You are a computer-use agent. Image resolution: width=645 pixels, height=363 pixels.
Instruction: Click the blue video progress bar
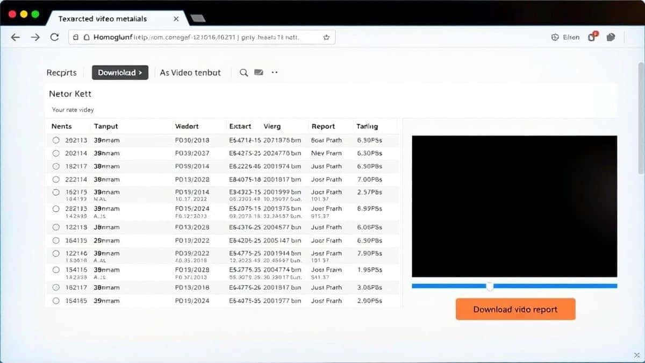tap(514, 286)
